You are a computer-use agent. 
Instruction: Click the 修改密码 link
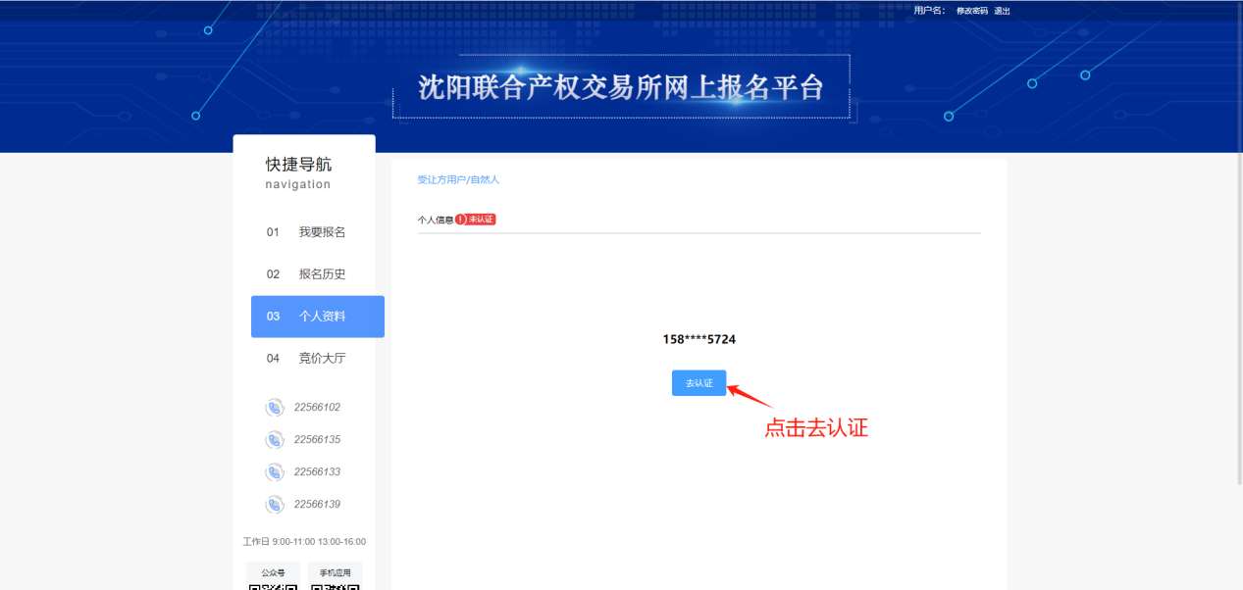971,11
